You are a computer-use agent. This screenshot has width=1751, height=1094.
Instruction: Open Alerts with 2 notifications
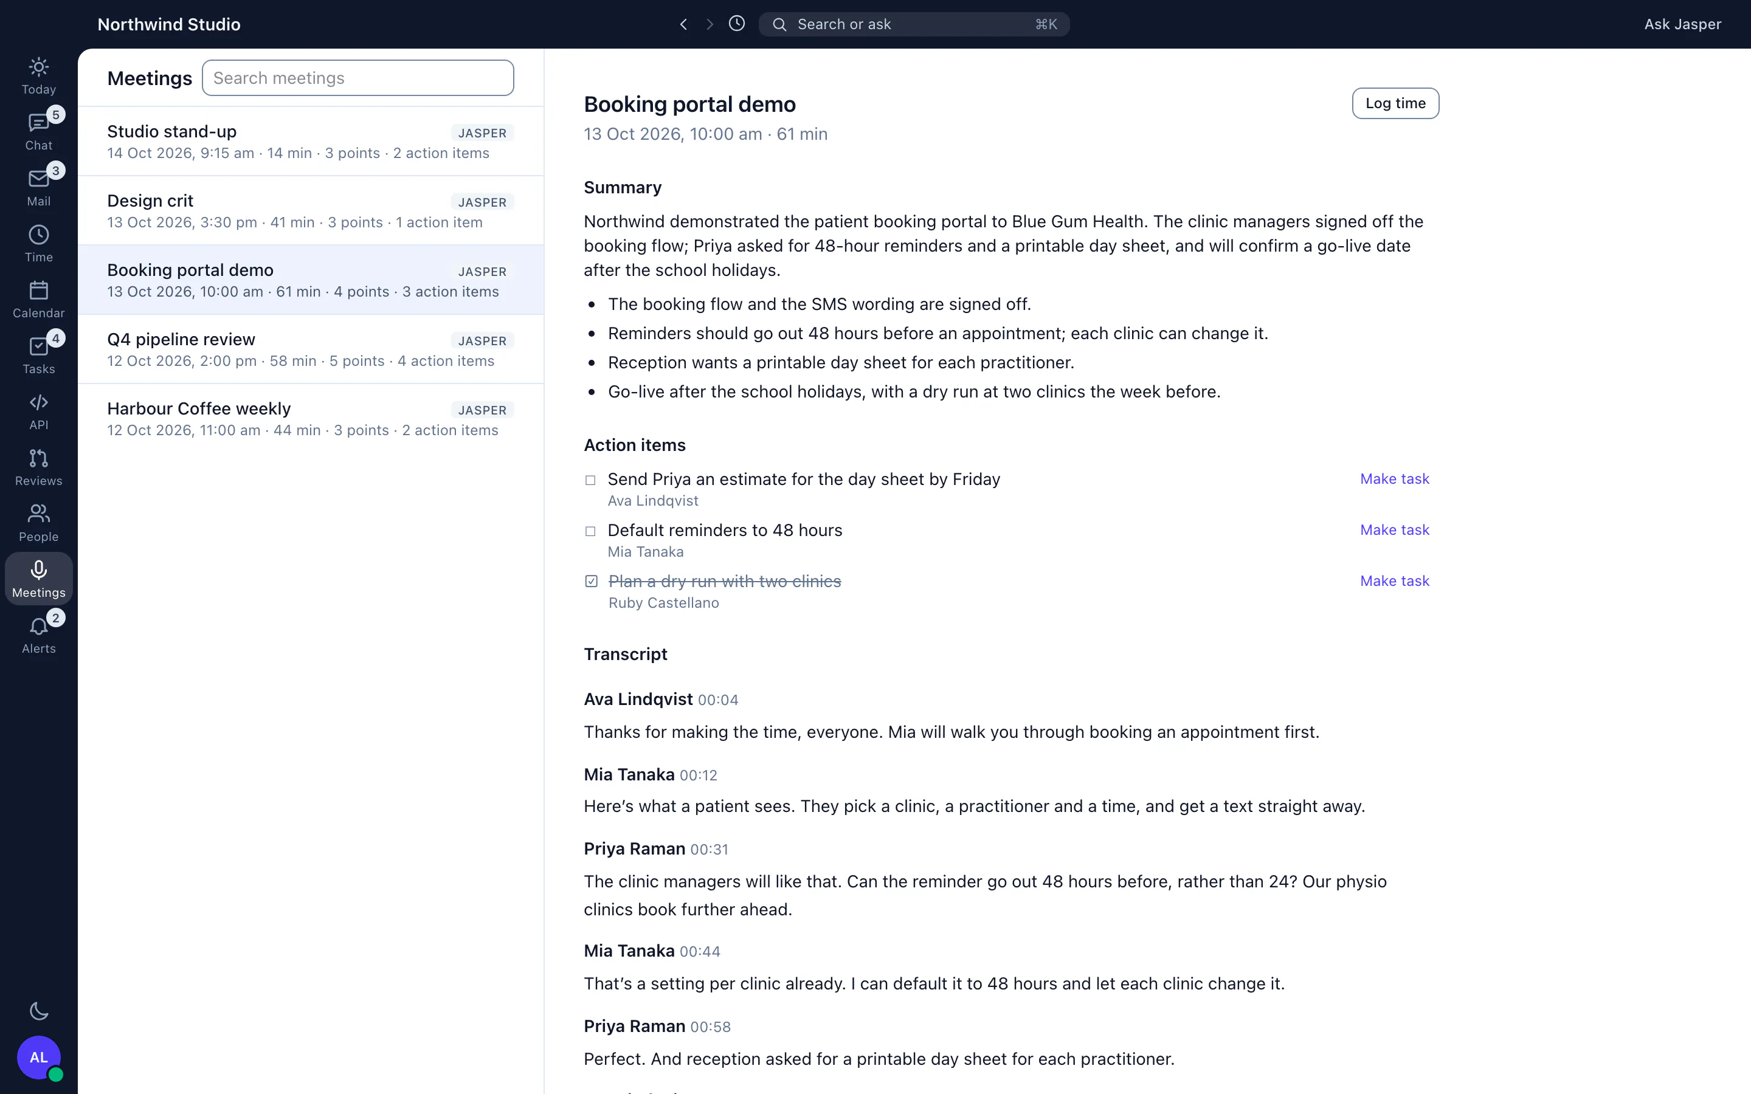tap(38, 635)
